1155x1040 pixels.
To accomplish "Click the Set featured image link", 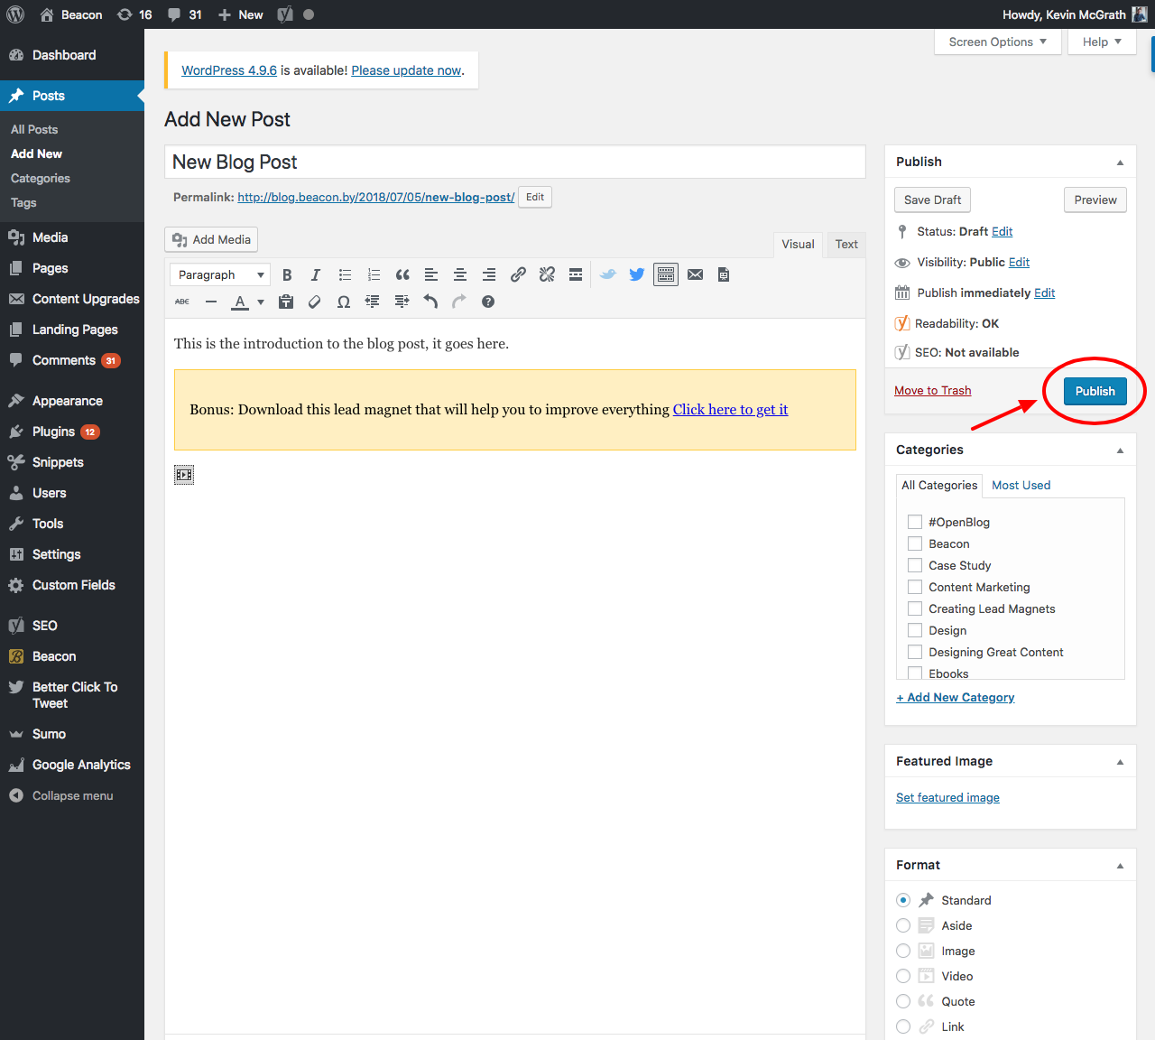I will (947, 797).
